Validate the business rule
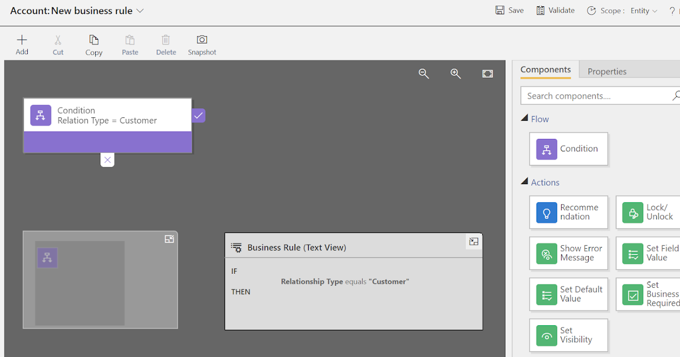The width and height of the screenshot is (680, 357). click(555, 10)
